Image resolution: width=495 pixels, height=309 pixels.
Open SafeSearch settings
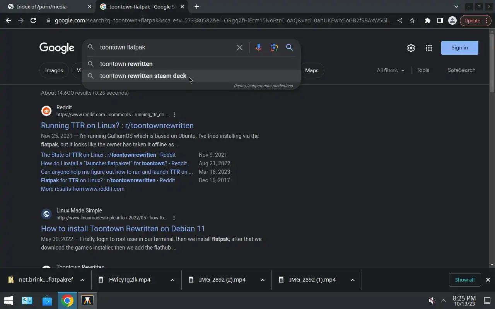click(461, 70)
